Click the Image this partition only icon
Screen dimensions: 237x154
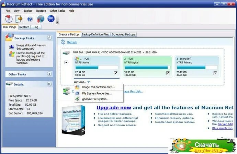pos(77,87)
